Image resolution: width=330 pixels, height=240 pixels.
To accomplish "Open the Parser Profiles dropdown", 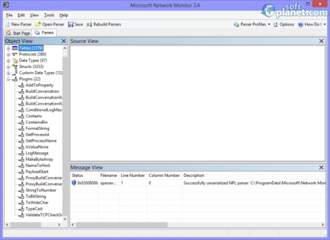I will click(x=252, y=24).
